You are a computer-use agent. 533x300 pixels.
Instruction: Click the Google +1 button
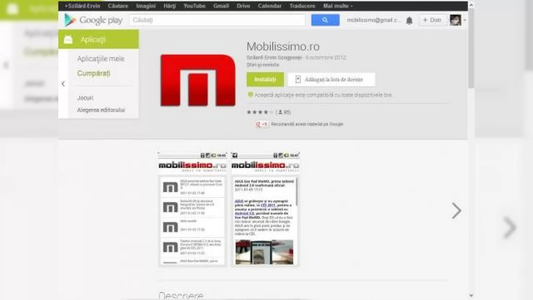[x=262, y=124]
